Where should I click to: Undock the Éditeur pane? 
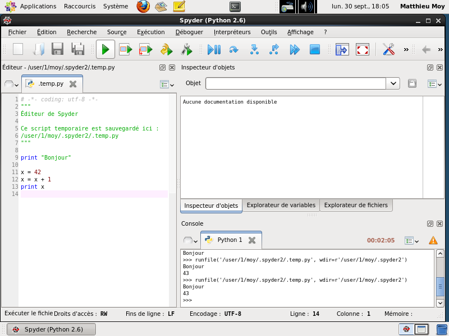pos(162,67)
